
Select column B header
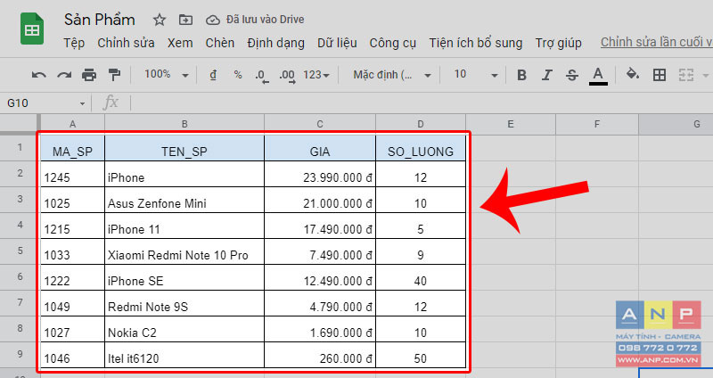tap(184, 124)
